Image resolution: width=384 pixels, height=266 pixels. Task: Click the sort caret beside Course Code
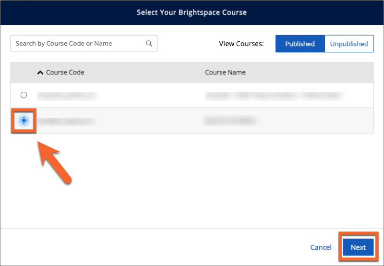(40, 73)
